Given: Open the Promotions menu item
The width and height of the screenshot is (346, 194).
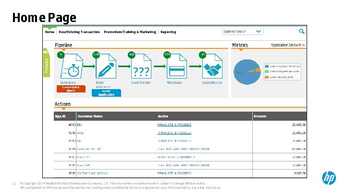Looking at the screenshot, I should click(x=113, y=32).
